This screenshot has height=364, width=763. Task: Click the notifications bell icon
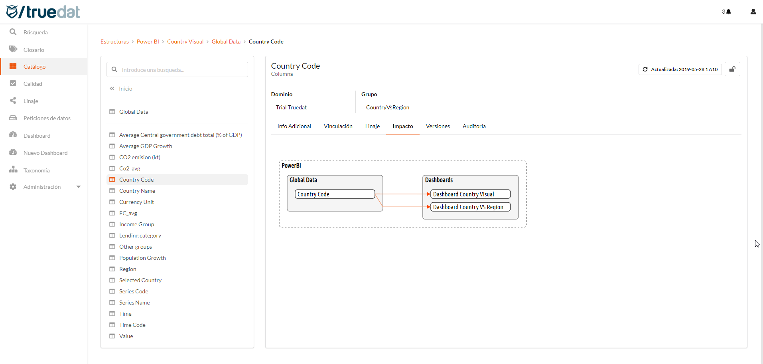728,12
